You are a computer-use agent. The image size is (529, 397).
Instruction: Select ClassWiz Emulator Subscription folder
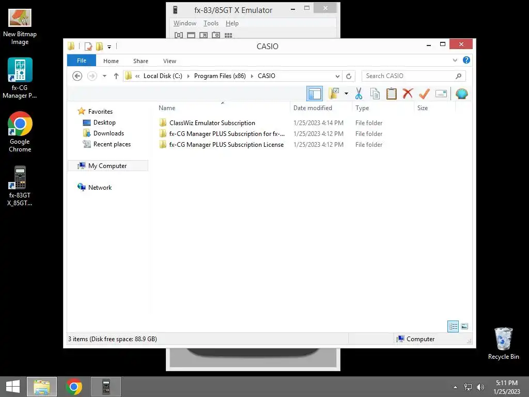coord(212,123)
